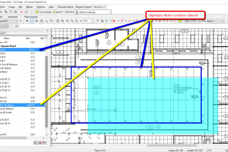Click the printer icon below page selector
This screenshot has width=228, height=152.
click(17, 26)
